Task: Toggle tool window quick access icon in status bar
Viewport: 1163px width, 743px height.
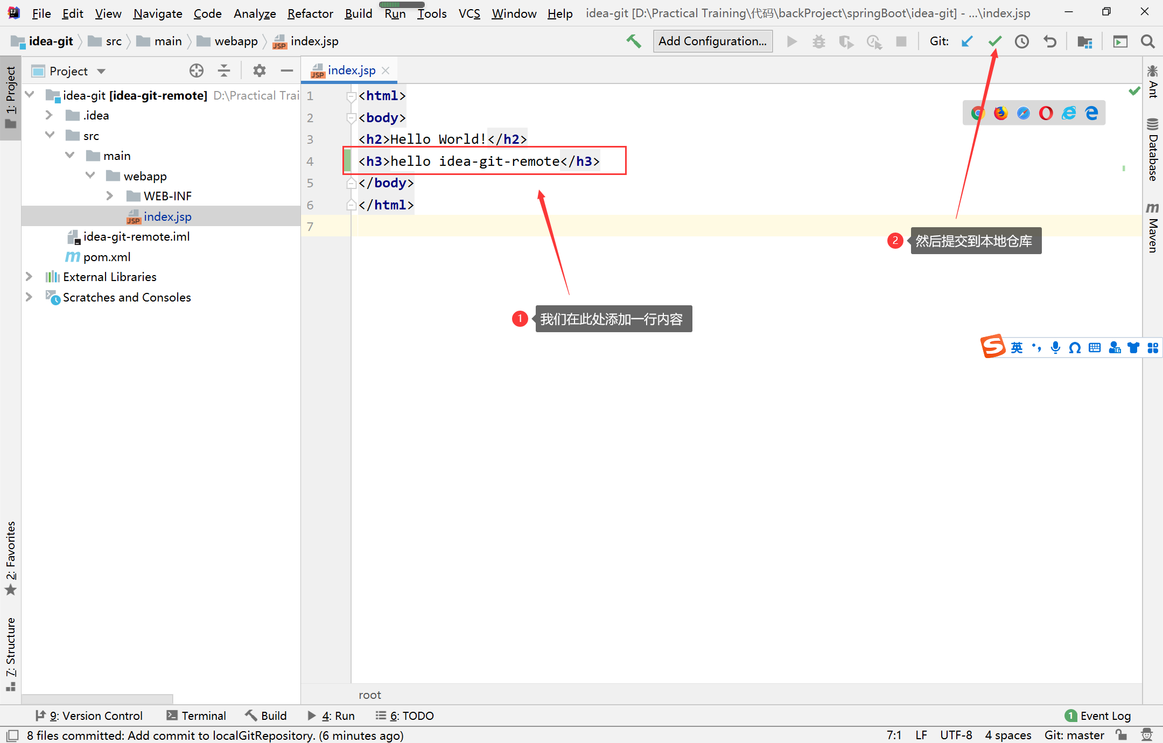Action: pos(12,735)
